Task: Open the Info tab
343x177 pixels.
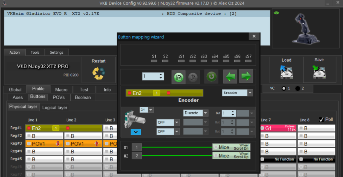Action: point(107,90)
